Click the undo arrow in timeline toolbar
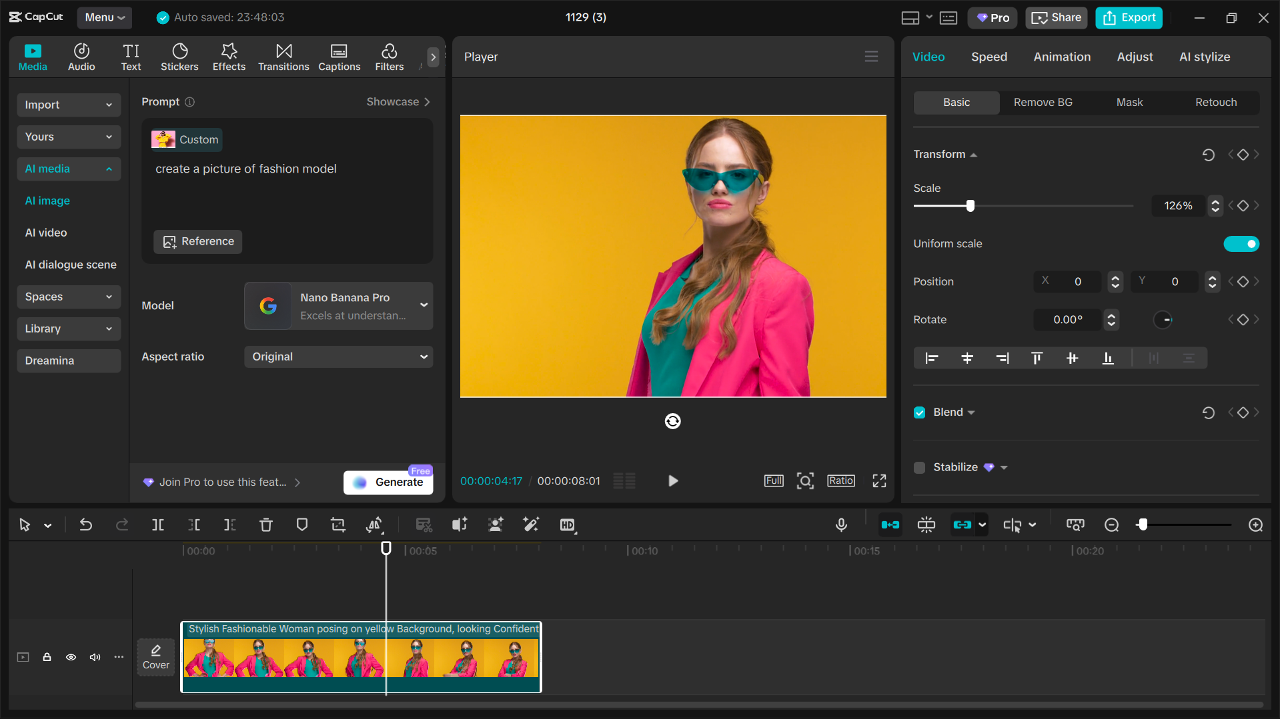 (x=86, y=525)
